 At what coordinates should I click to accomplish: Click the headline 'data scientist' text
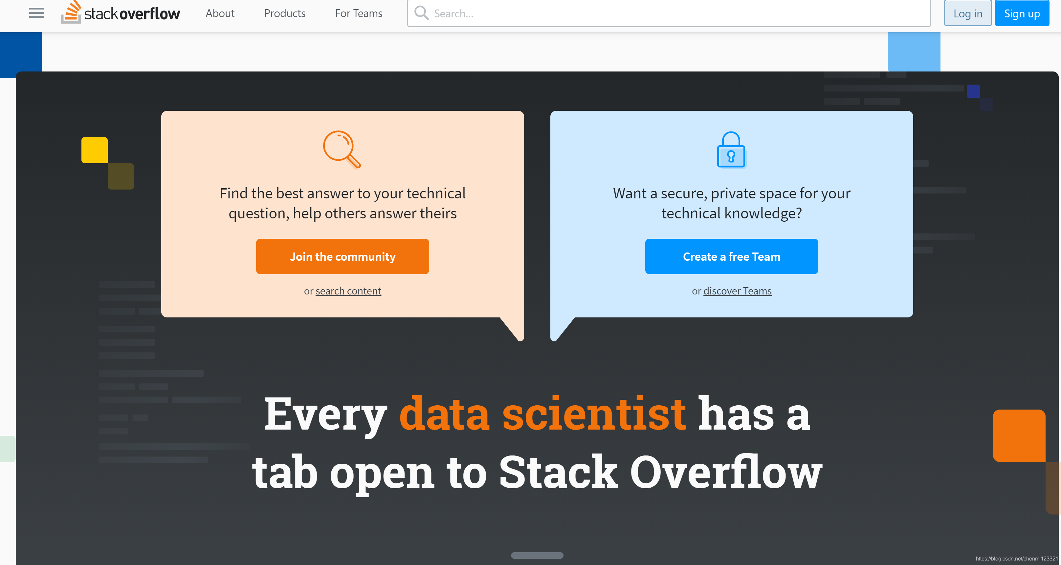click(542, 414)
